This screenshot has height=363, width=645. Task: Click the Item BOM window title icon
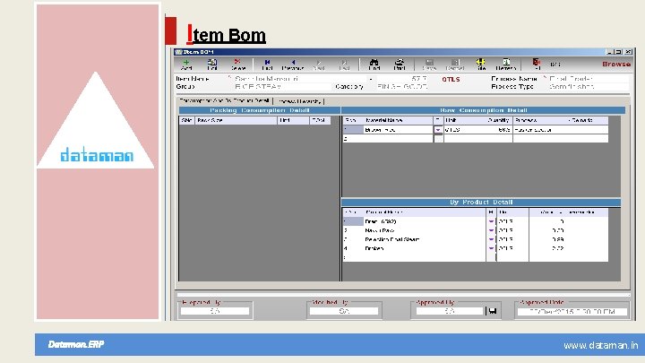pos(178,52)
